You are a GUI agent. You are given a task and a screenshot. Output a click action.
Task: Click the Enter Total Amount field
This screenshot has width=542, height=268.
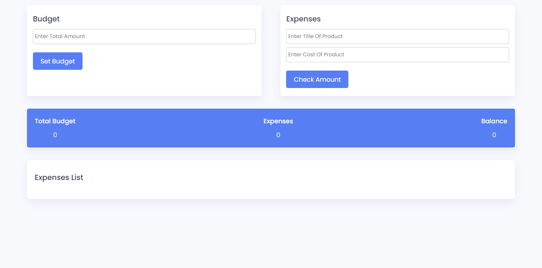[x=144, y=36]
